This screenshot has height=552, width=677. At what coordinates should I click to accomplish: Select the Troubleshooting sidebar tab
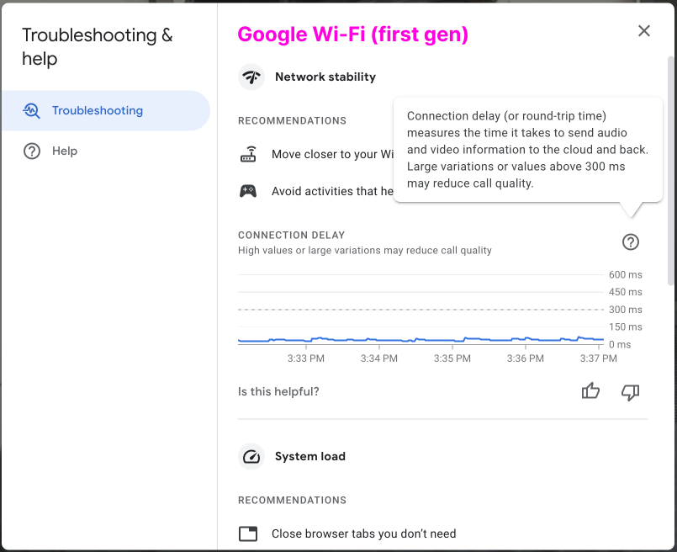pyautogui.click(x=97, y=110)
